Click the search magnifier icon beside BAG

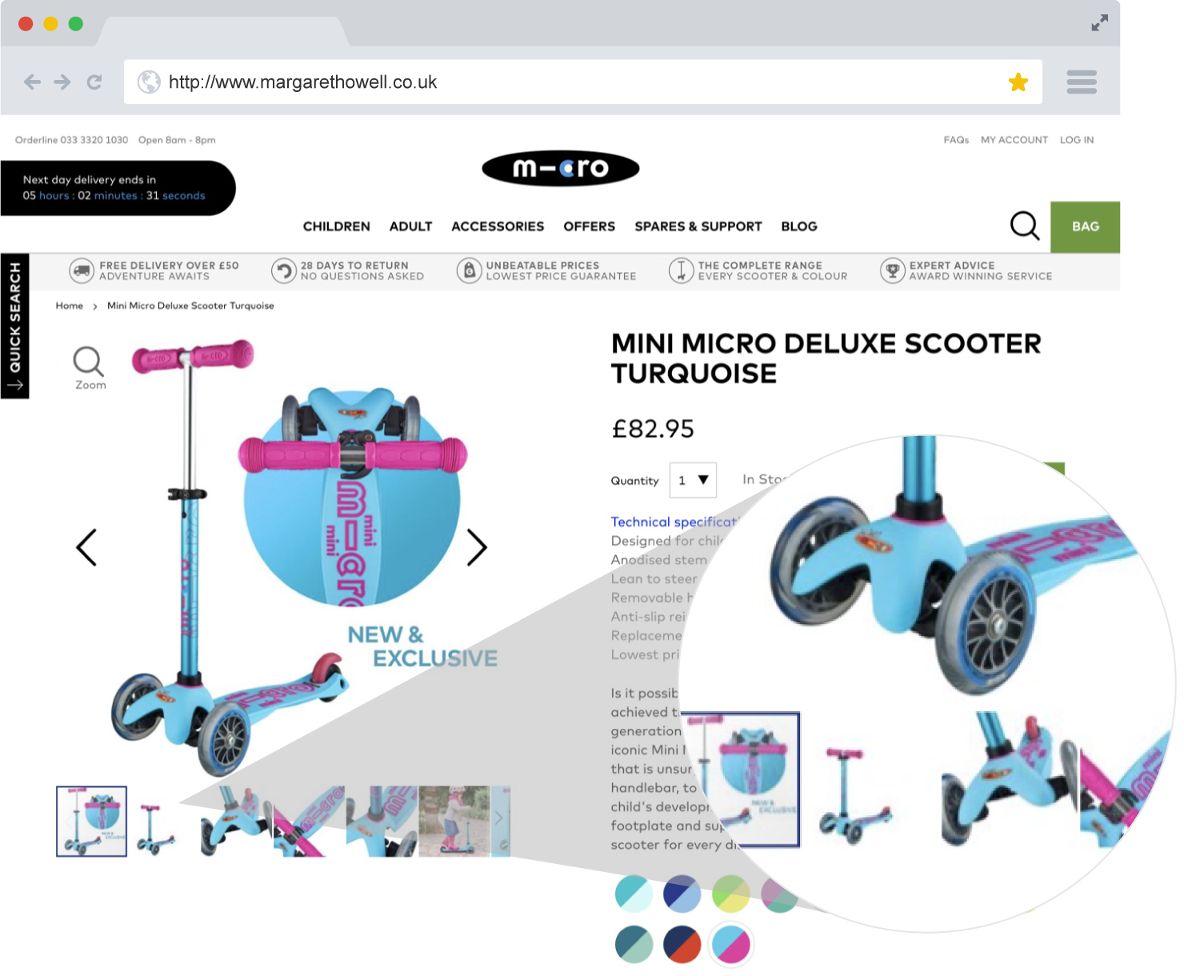pos(1025,226)
